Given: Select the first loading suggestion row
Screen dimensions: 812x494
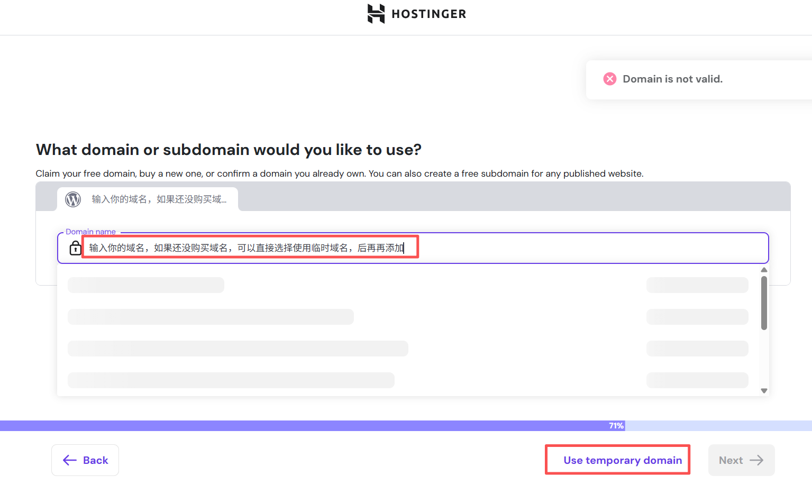Looking at the screenshot, I should [145, 285].
